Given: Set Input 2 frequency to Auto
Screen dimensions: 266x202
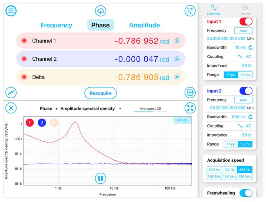Looking at the screenshot, I should (243, 100).
